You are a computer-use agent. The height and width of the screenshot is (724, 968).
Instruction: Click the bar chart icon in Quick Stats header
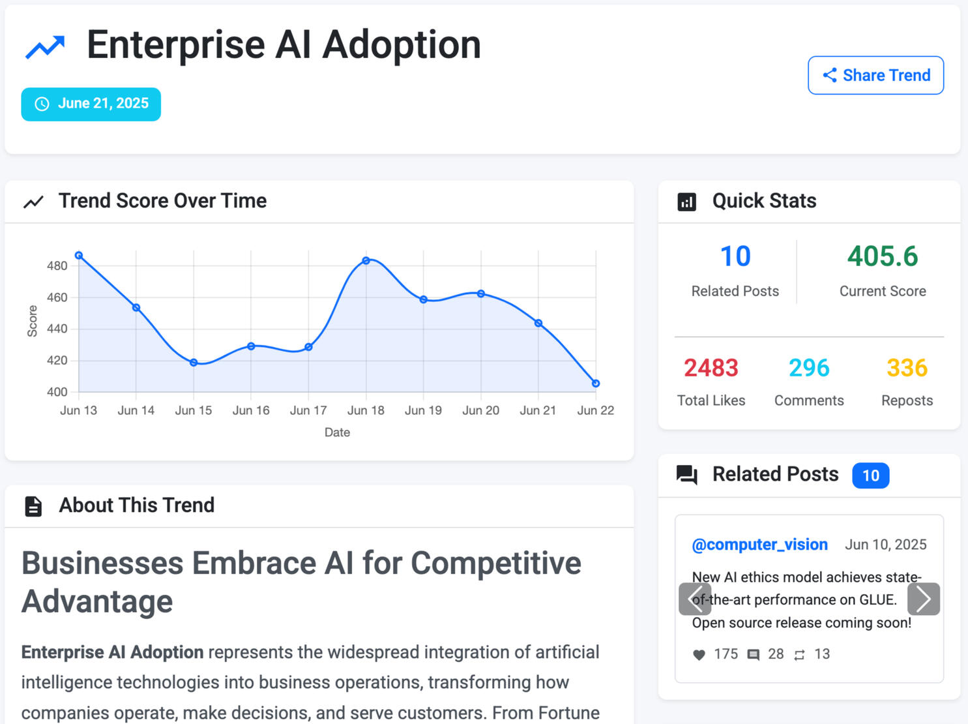(x=686, y=202)
